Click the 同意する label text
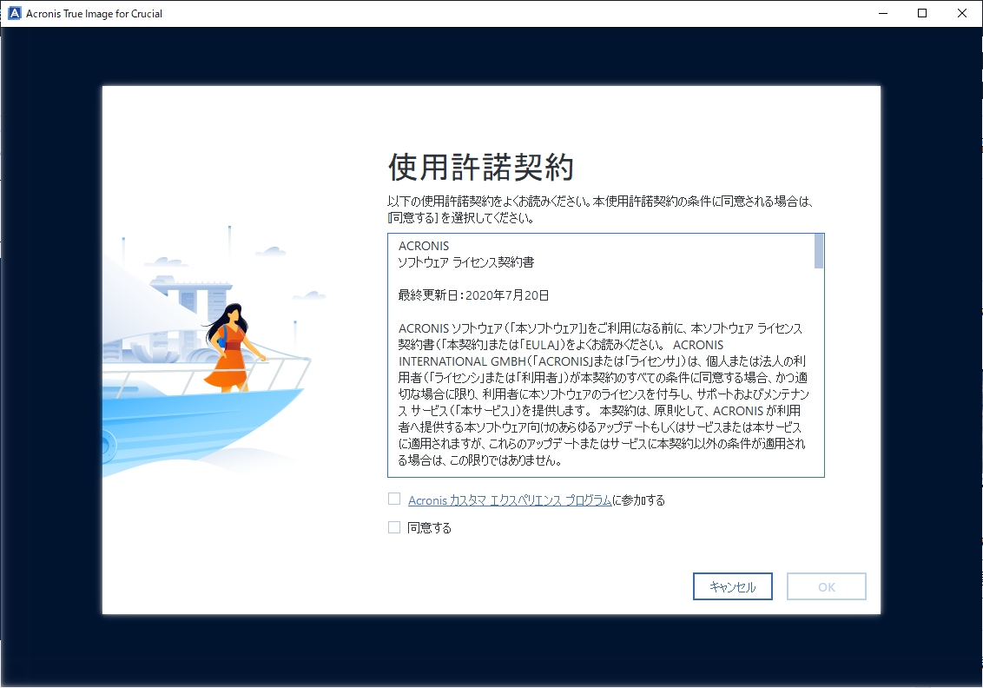Viewport: 983px width, 688px height. pos(430,528)
